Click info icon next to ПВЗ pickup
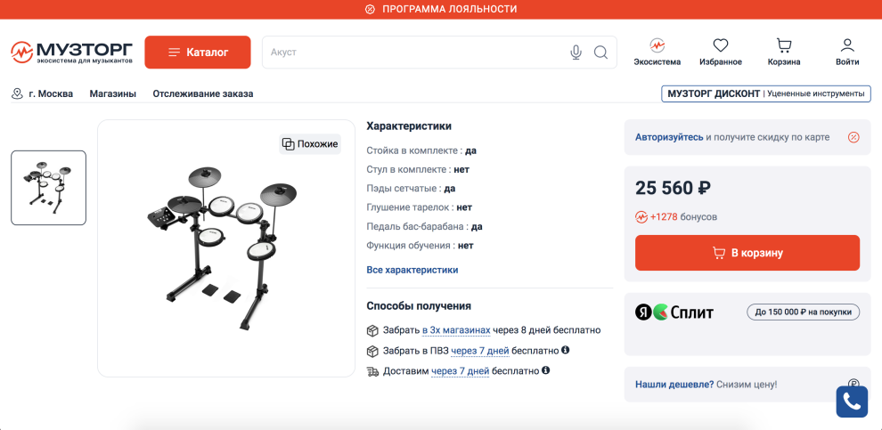The height and width of the screenshot is (430, 882). [x=565, y=350]
